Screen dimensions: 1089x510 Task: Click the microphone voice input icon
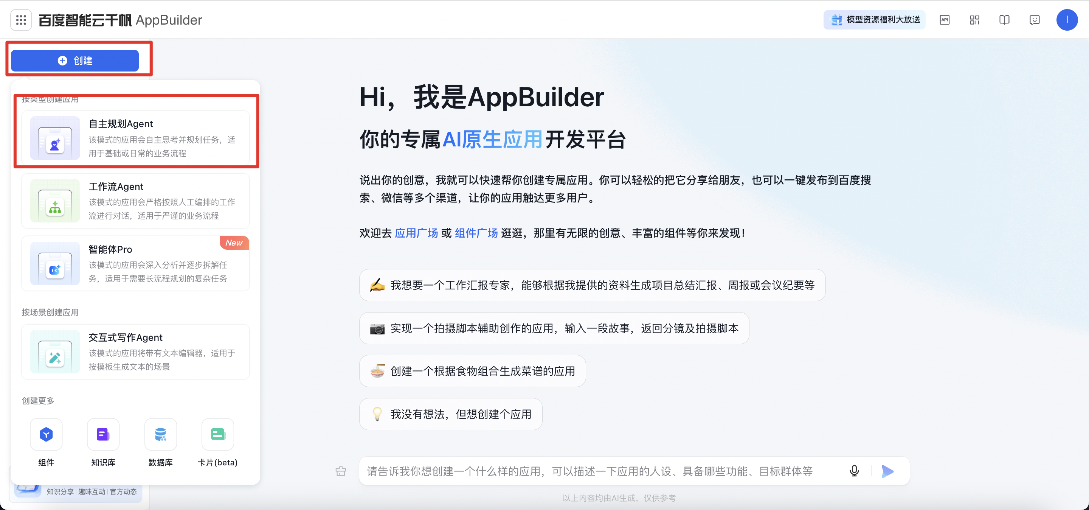pyautogui.click(x=854, y=471)
